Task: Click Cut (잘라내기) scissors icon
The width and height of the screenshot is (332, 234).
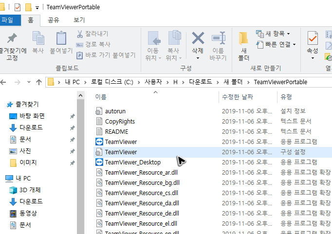Action: click(x=80, y=34)
